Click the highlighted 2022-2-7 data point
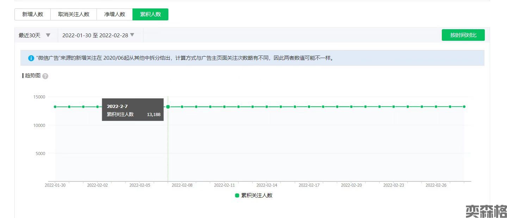 [168, 107]
